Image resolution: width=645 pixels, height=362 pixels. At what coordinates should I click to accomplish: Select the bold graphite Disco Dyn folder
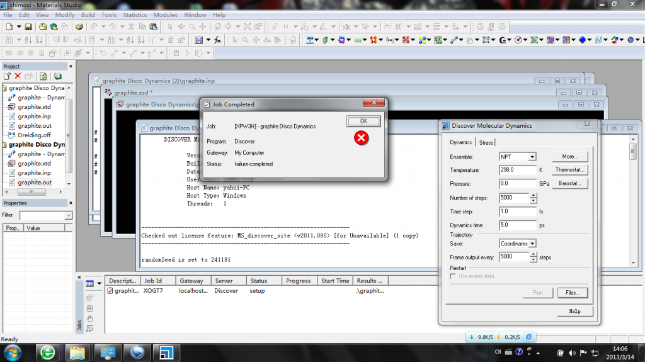click(x=37, y=144)
